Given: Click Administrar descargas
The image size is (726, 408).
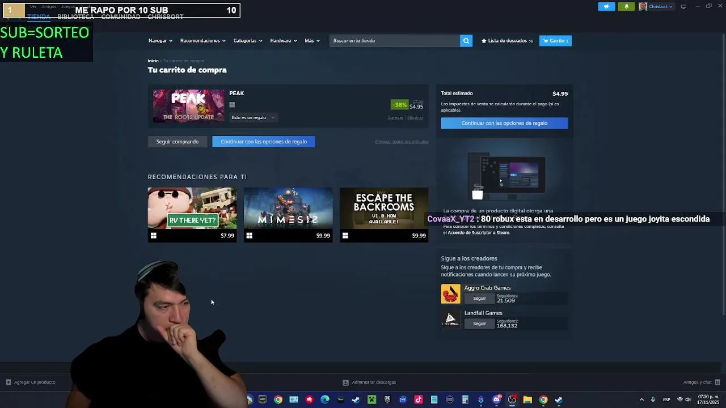Looking at the screenshot, I should coord(369,382).
